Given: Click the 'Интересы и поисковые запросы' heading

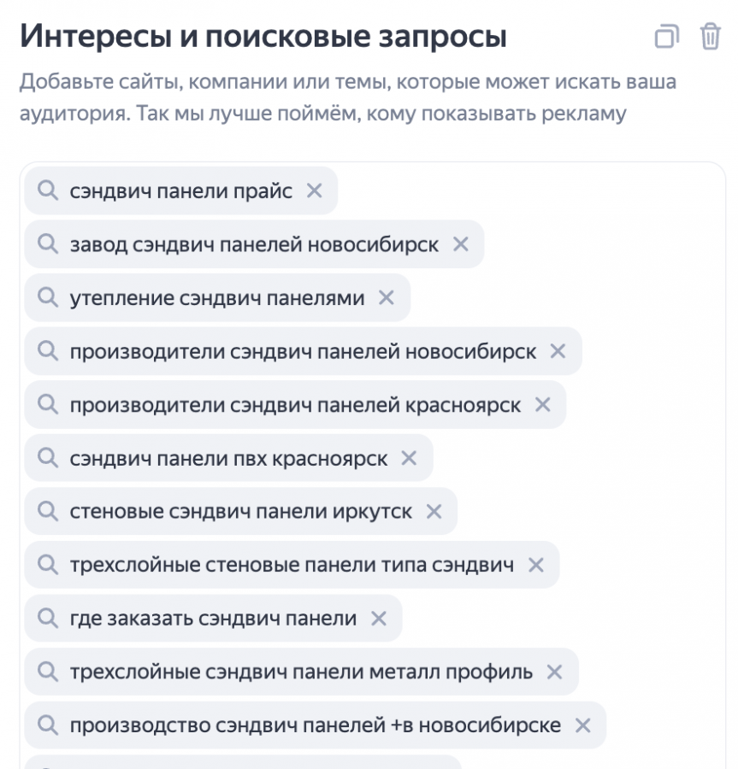Looking at the screenshot, I should point(263,37).
